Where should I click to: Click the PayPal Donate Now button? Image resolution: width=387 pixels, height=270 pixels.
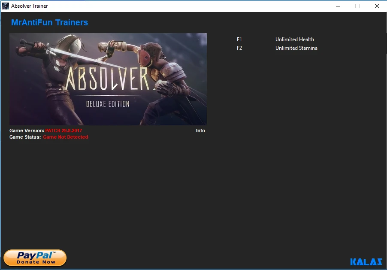coord(34,258)
